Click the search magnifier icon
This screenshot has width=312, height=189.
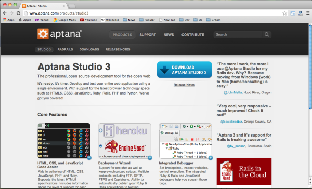click(267, 34)
